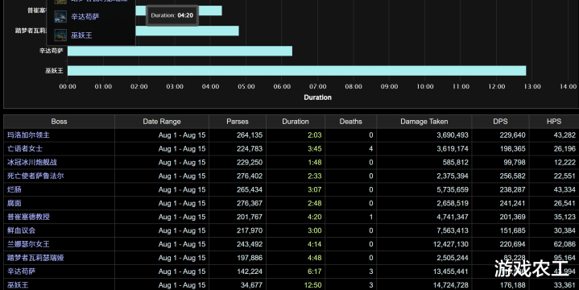Viewport: 579px width, 290px height.
Task: Click duration value 12:50
Action: (312, 285)
